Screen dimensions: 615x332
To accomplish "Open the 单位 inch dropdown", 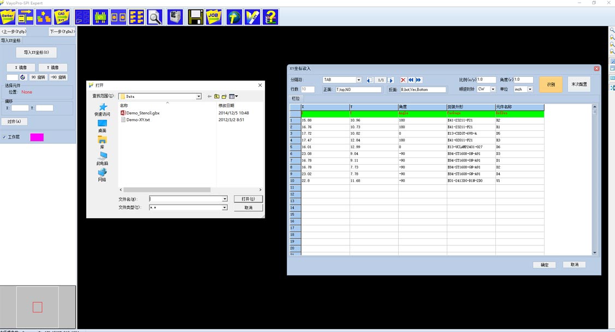I will pos(530,89).
